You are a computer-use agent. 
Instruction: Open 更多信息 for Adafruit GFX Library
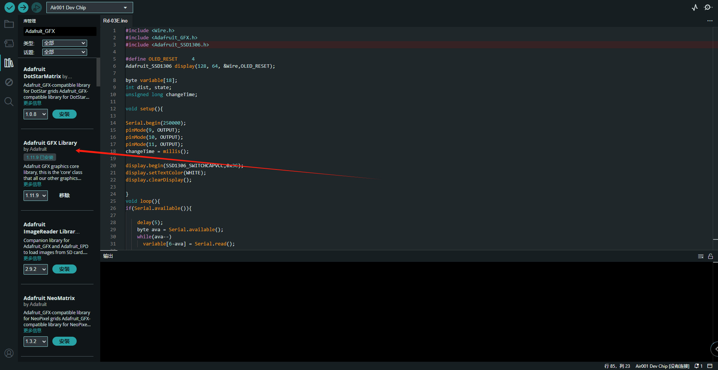coord(33,184)
